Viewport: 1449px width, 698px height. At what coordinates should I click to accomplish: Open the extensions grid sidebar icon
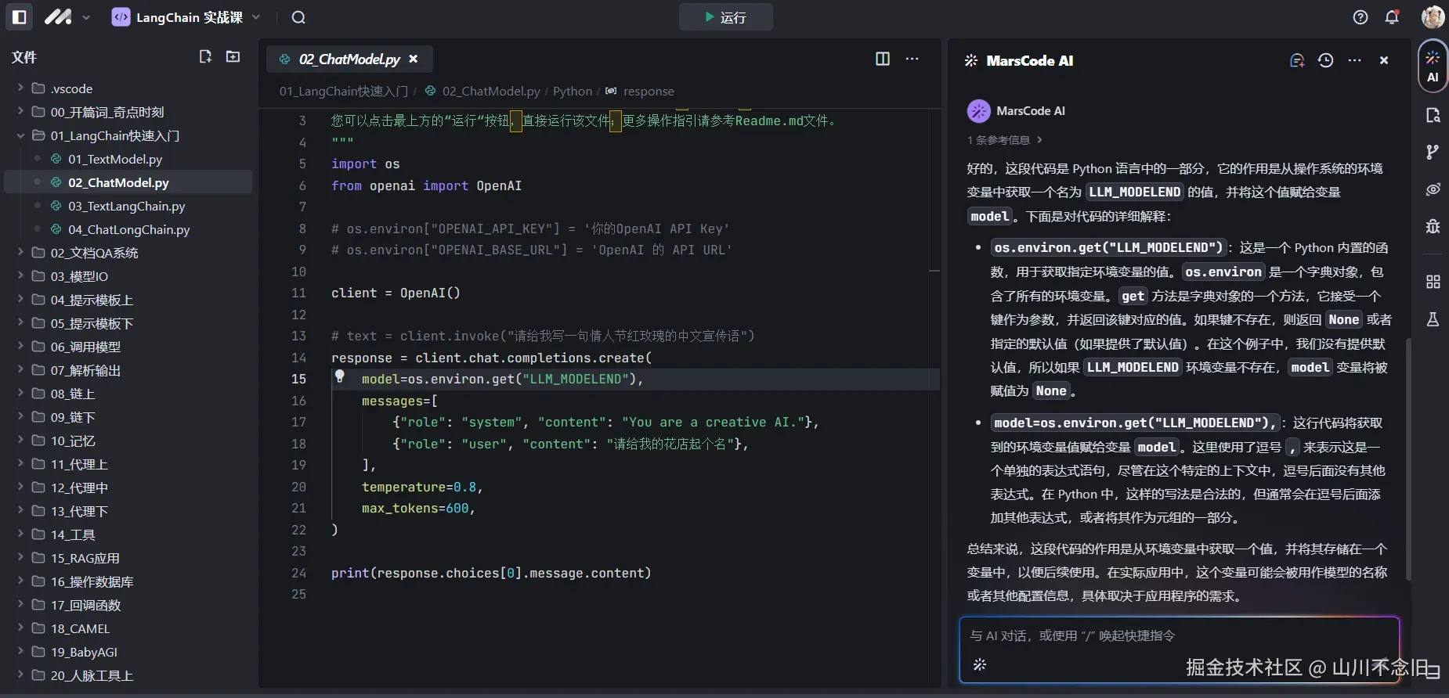coord(1433,282)
